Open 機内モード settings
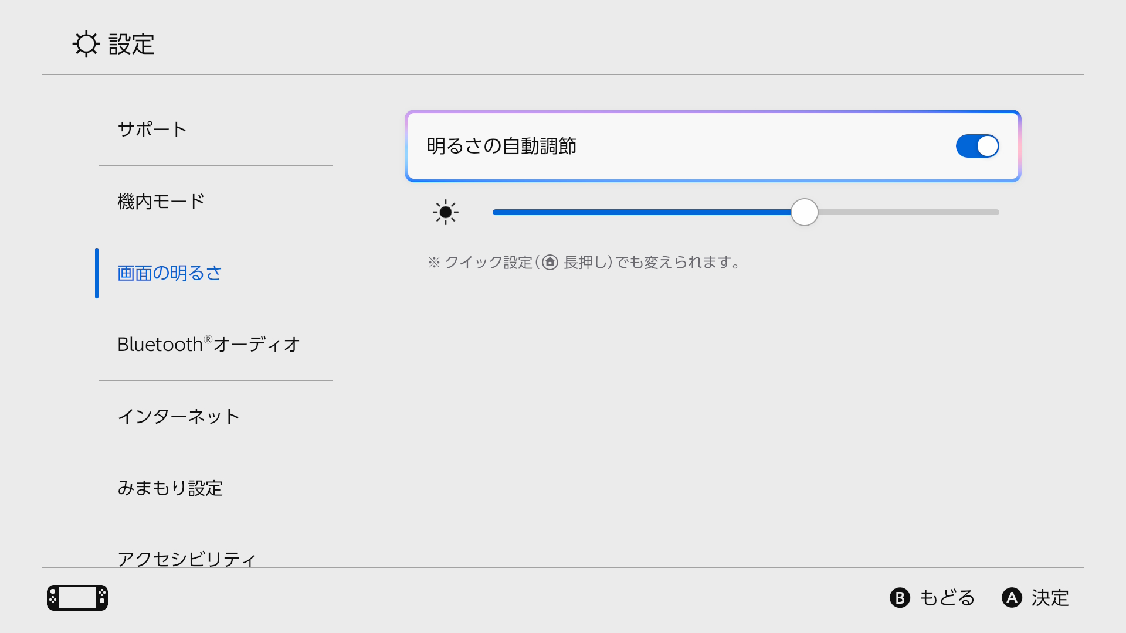 click(161, 202)
